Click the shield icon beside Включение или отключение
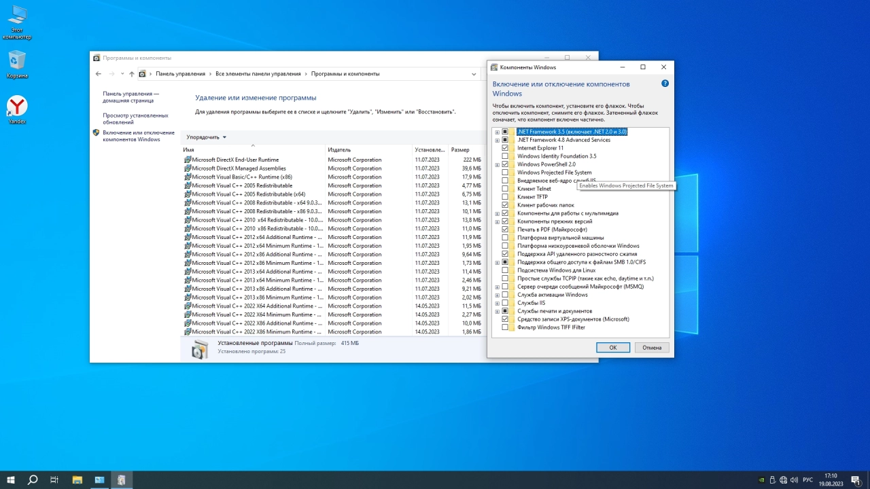This screenshot has width=870, height=489. [x=97, y=133]
